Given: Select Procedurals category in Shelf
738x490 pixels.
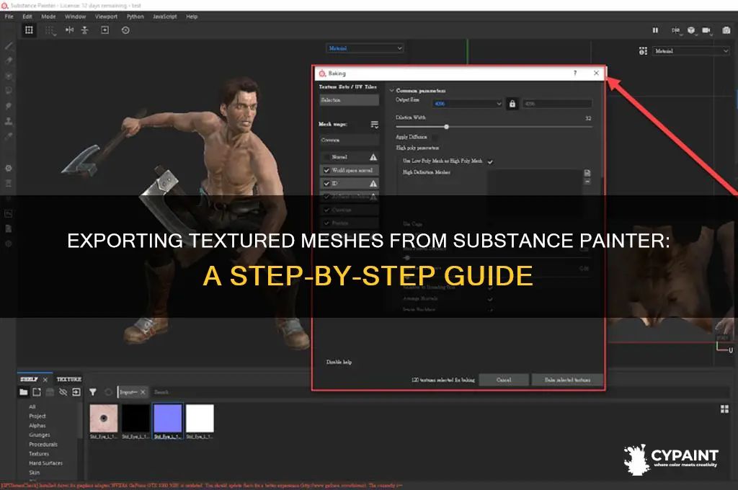Looking at the screenshot, I should pyautogui.click(x=43, y=445).
